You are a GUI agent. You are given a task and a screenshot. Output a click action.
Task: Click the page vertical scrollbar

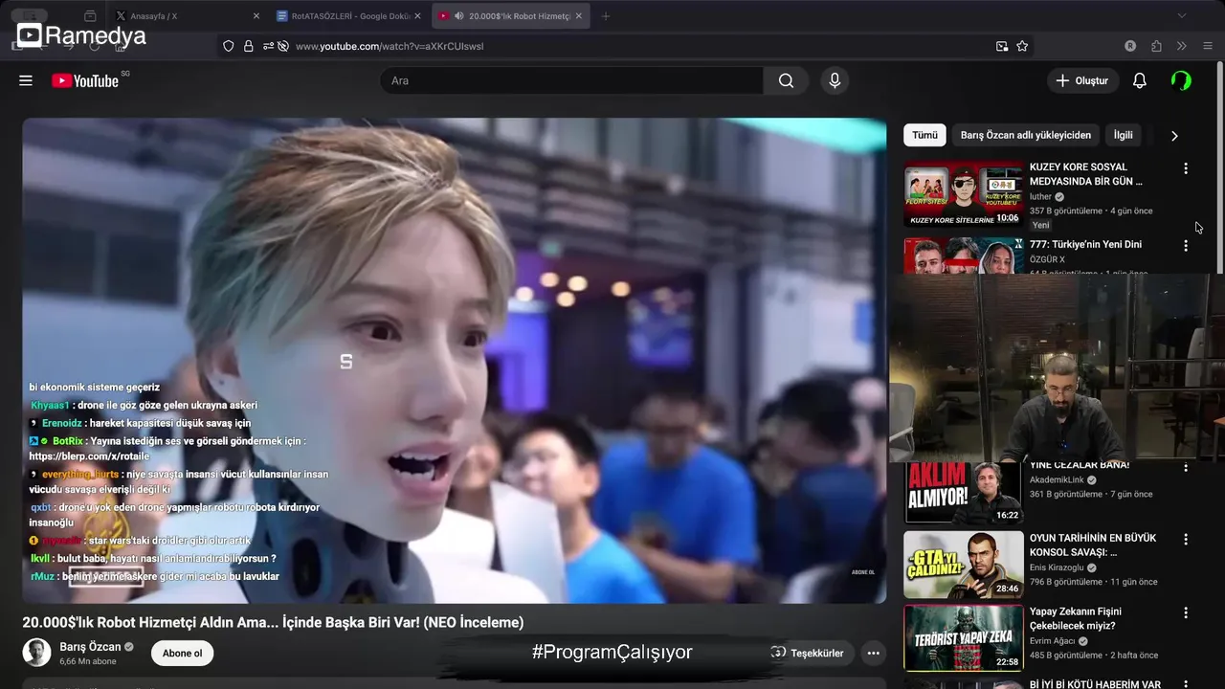click(x=1220, y=167)
